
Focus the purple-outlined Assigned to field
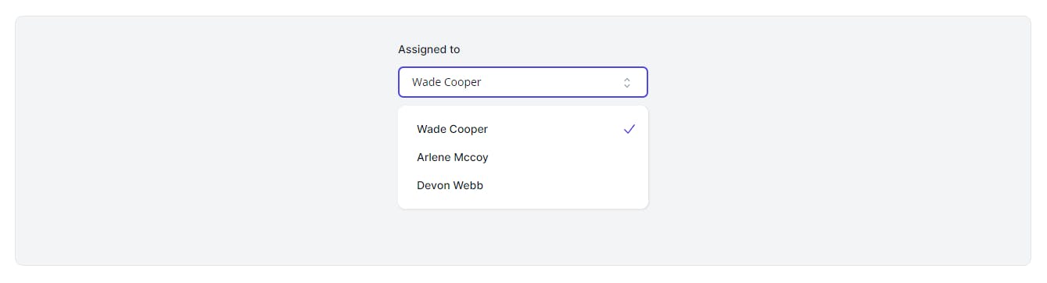[x=523, y=82]
